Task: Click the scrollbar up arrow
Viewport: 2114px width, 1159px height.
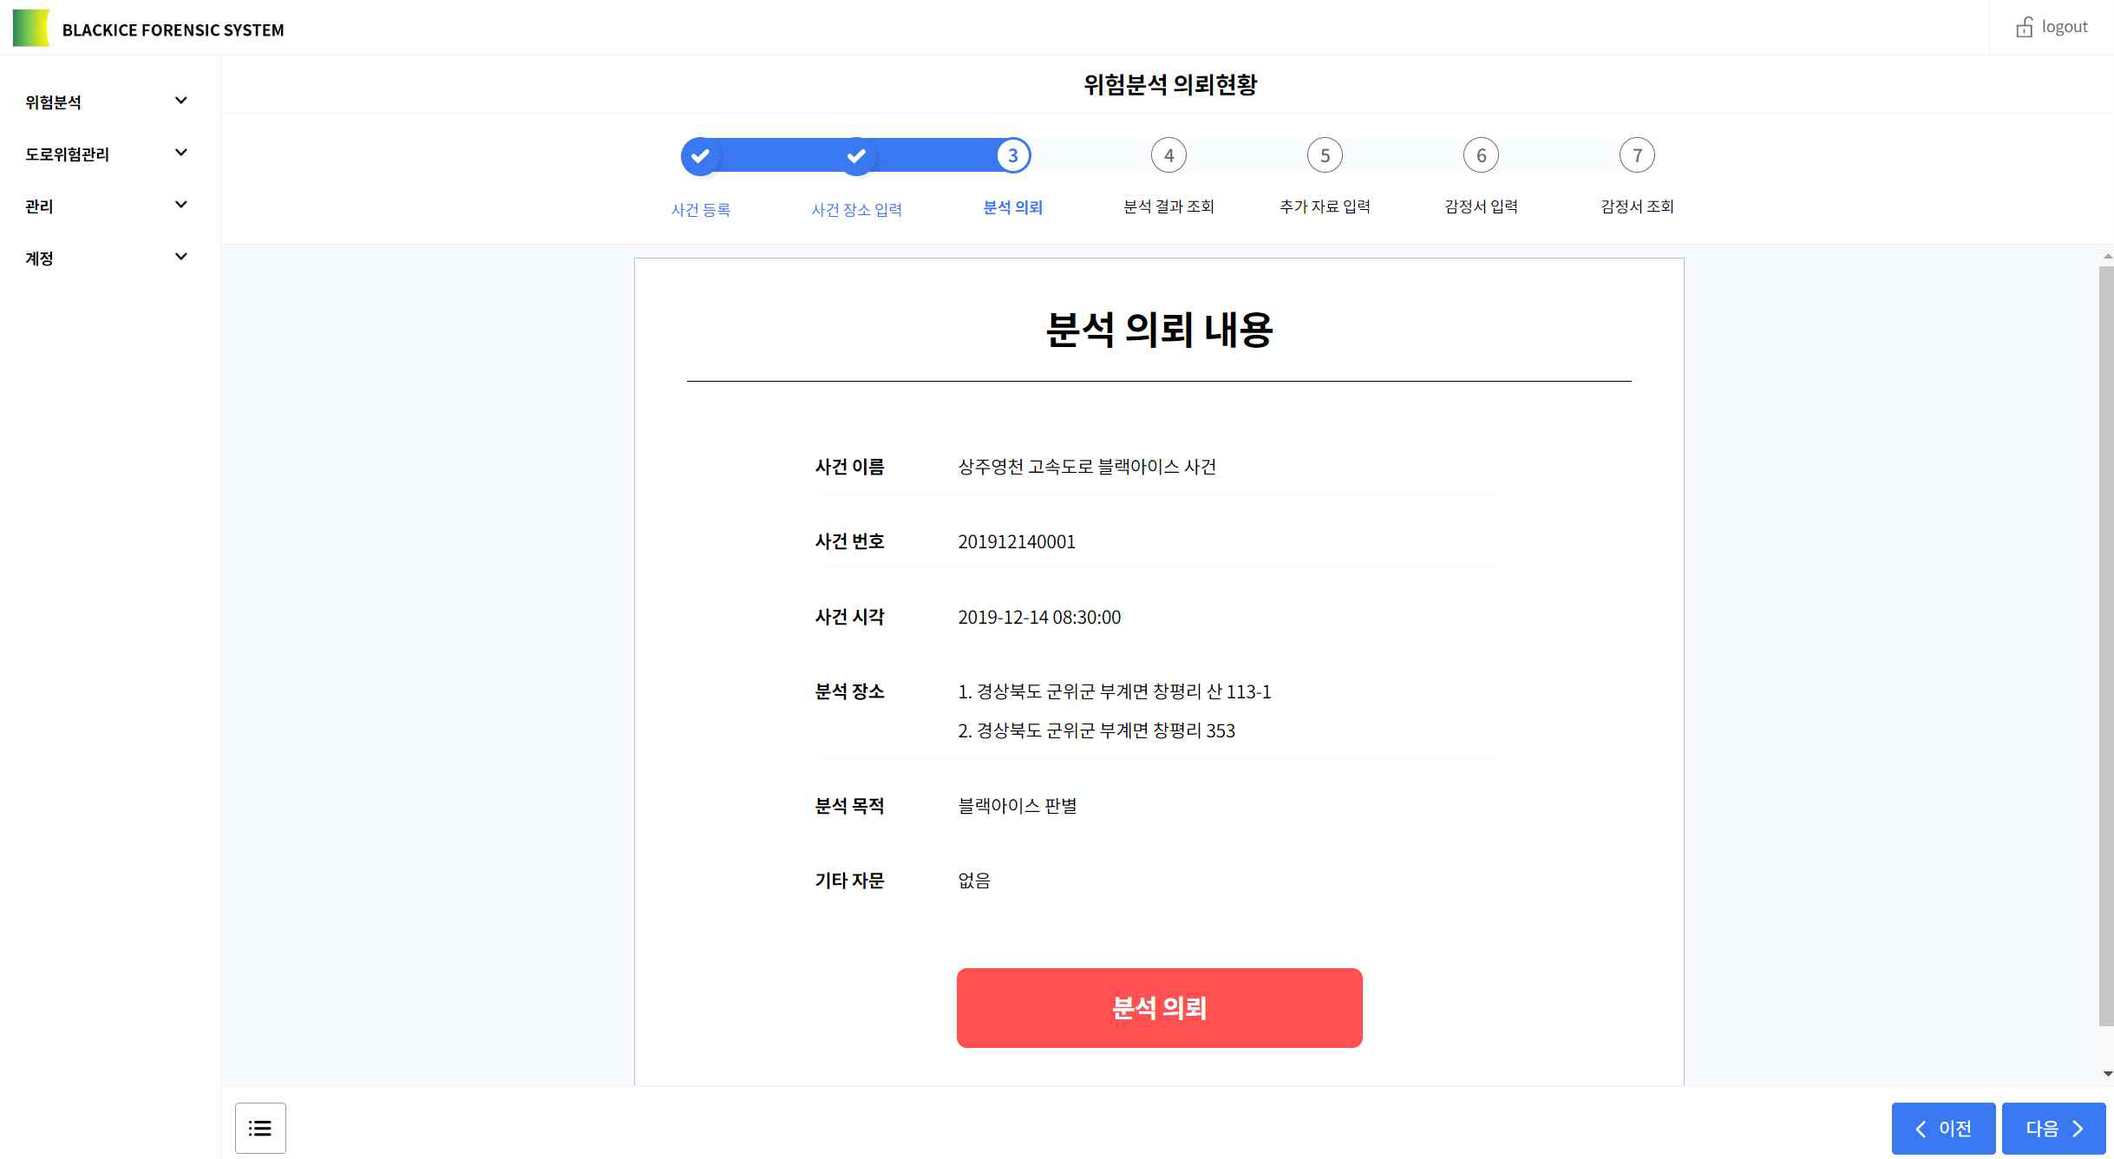Action: pos(2107,257)
